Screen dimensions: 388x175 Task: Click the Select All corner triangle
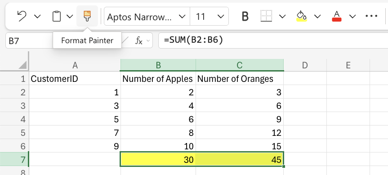(22, 65)
